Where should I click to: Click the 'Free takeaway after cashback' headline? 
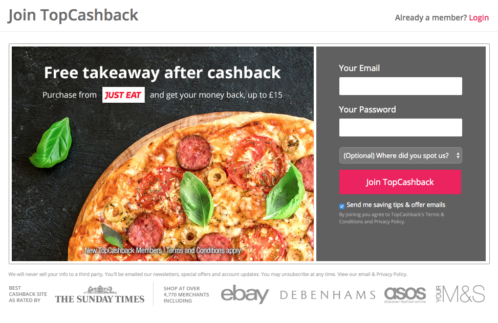162,73
